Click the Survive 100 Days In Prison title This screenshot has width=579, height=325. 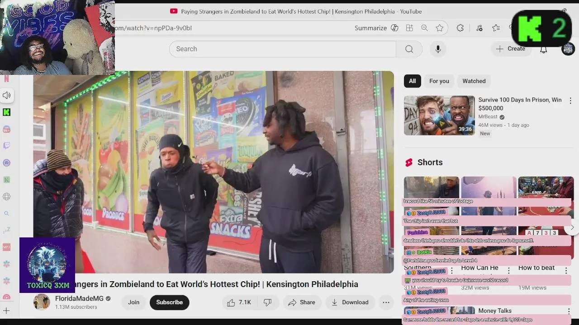tap(520, 104)
